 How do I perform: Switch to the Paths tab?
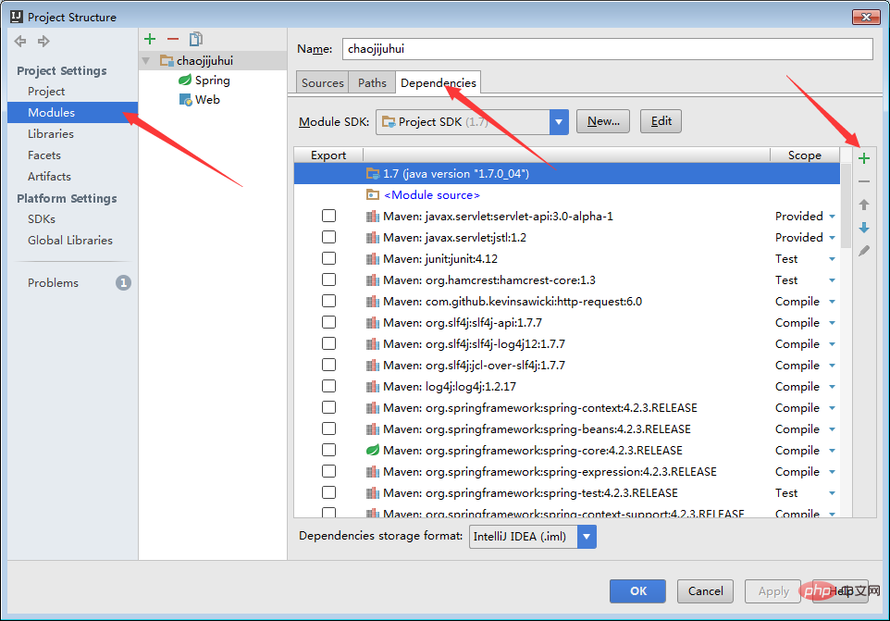[x=372, y=83]
